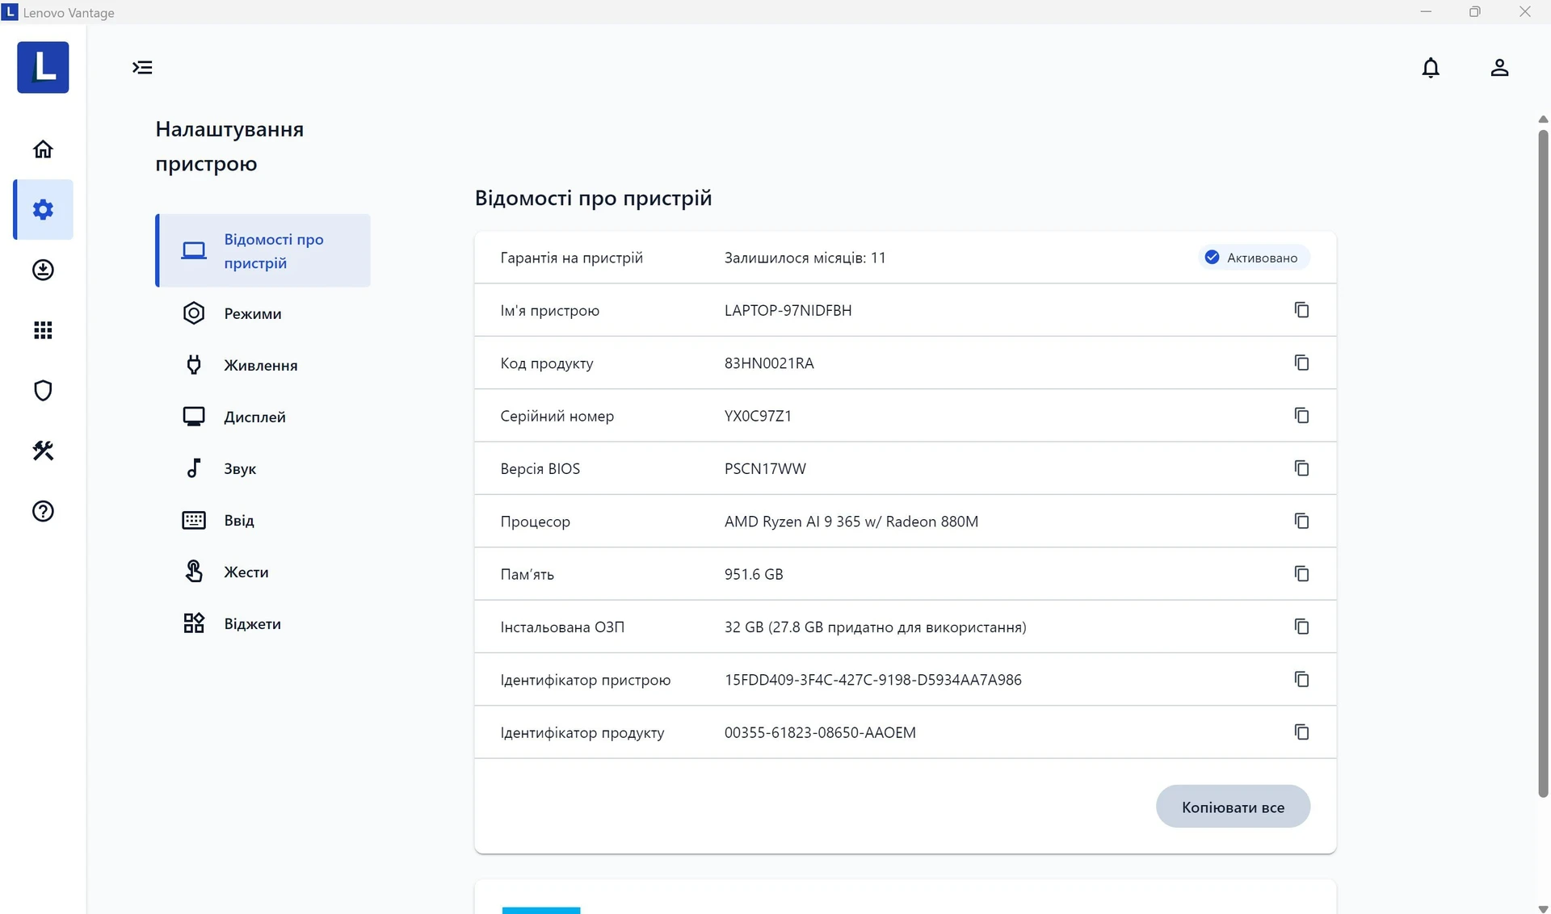Click the Відомості про пристрій heading

pyautogui.click(x=593, y=198)
